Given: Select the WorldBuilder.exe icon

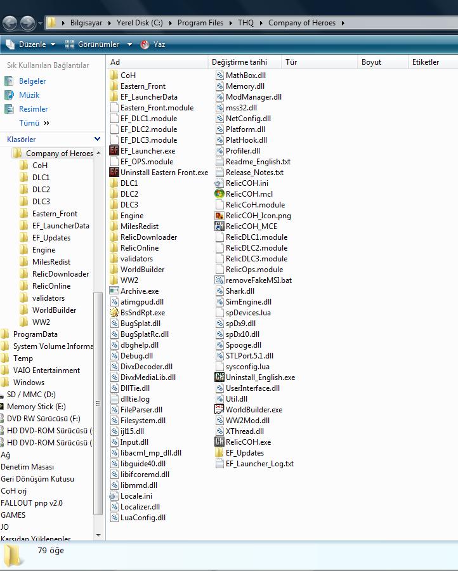Looking at the screenshot, I should (x=219, y=410).
